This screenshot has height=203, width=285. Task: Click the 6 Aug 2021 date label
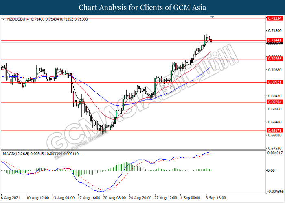(x=10, y=198)
